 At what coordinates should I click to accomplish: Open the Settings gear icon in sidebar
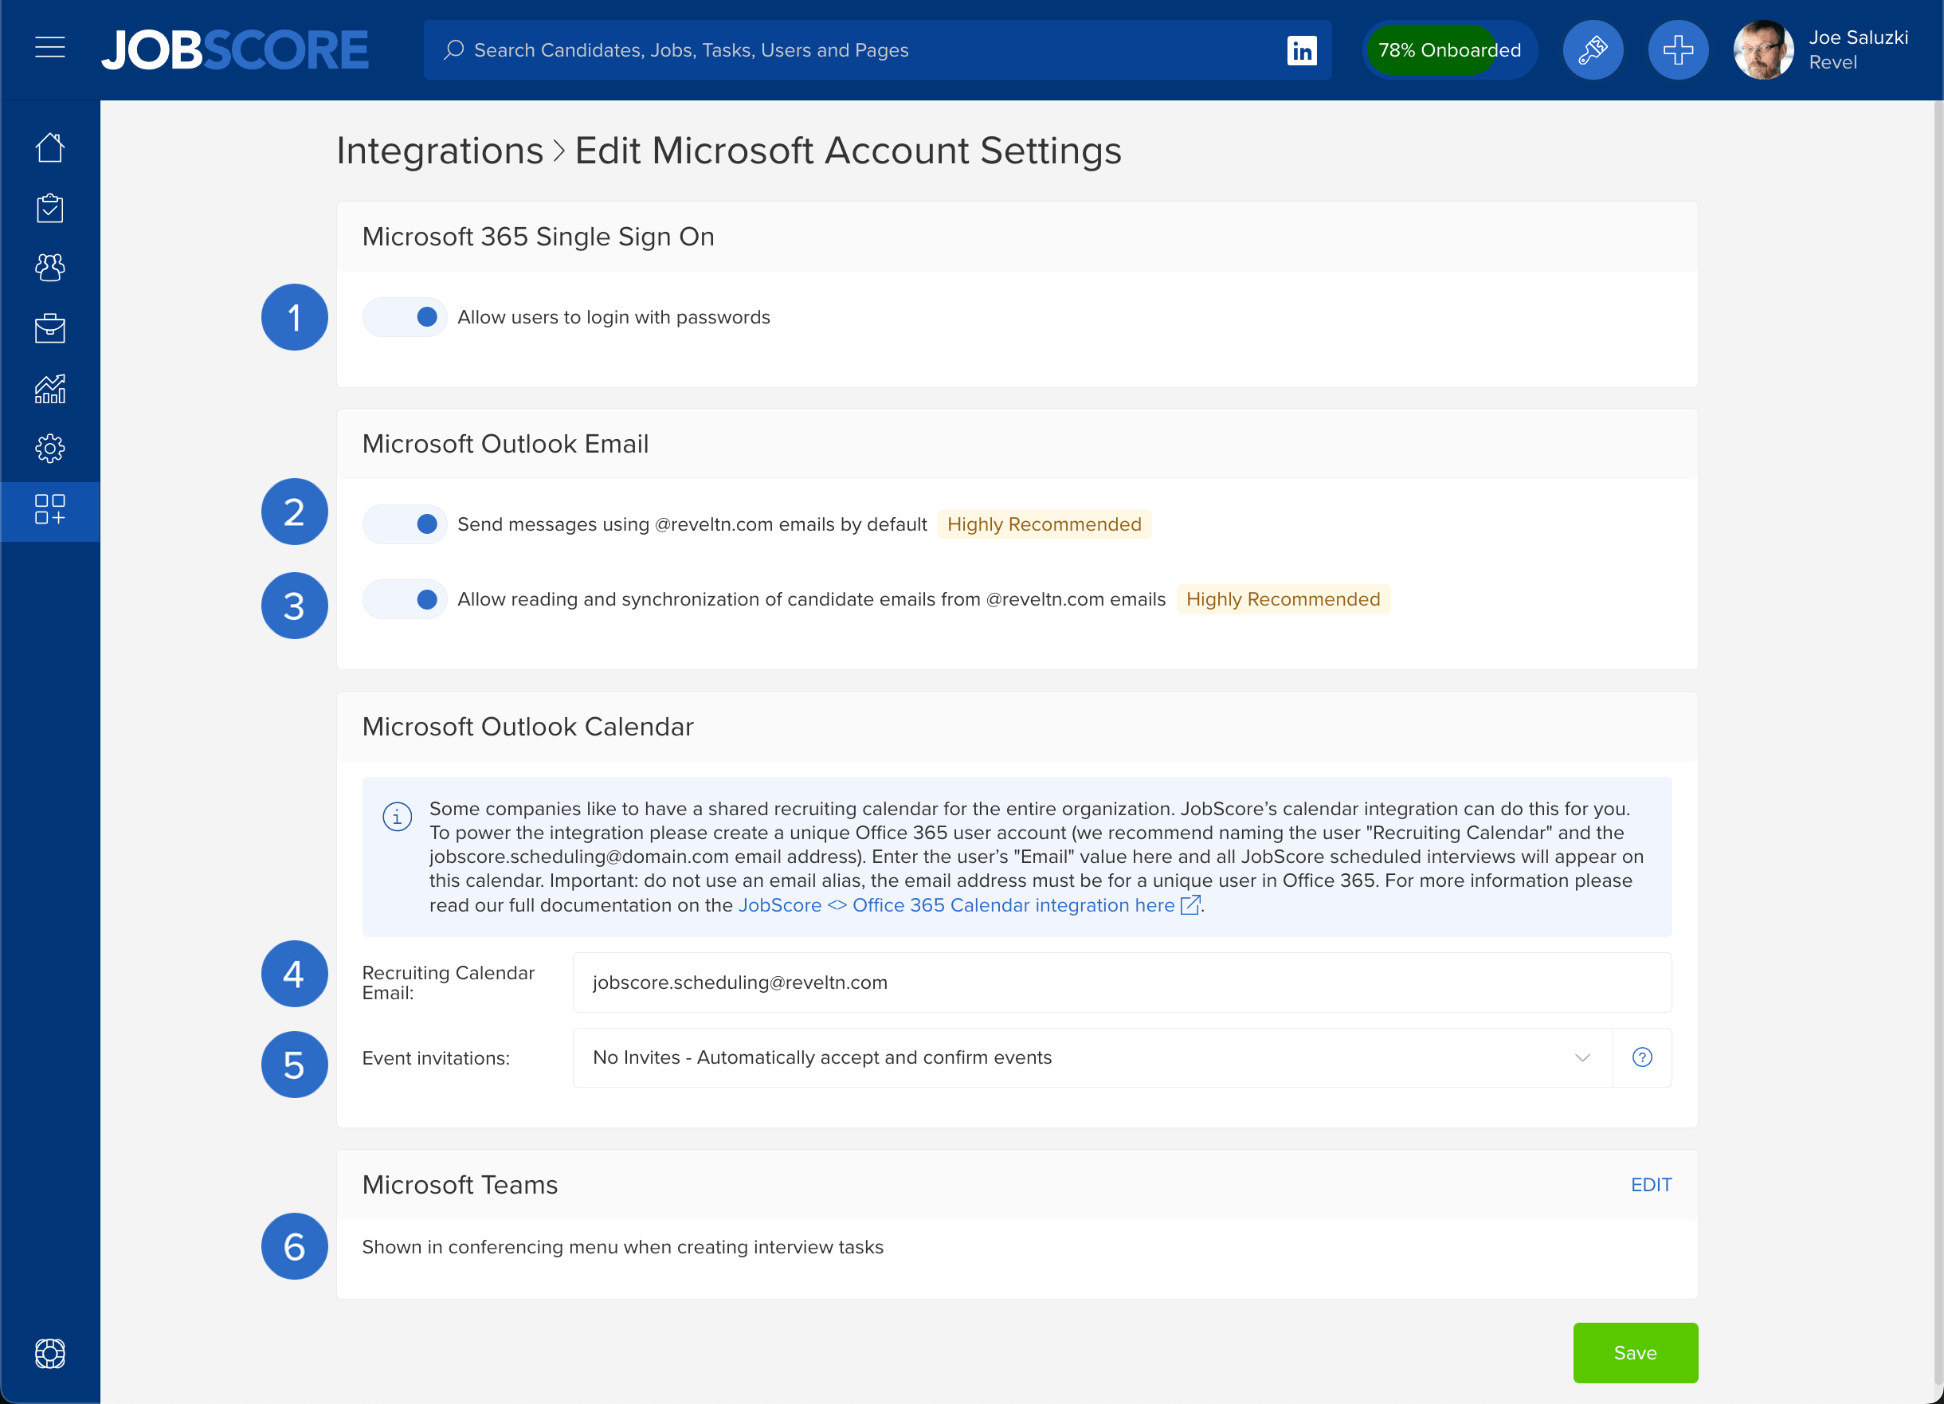pos(49,449)
